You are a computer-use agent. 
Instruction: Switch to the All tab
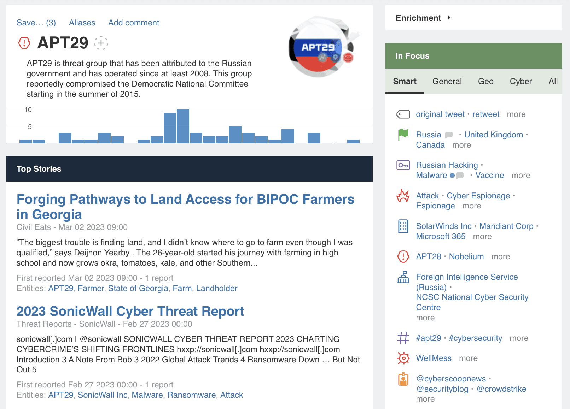pos(553,81)
